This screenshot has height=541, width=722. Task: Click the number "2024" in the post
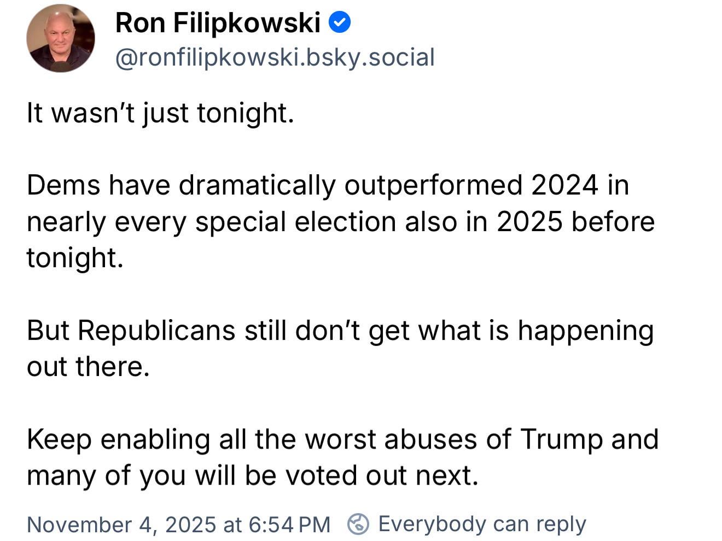click(564, 185)
